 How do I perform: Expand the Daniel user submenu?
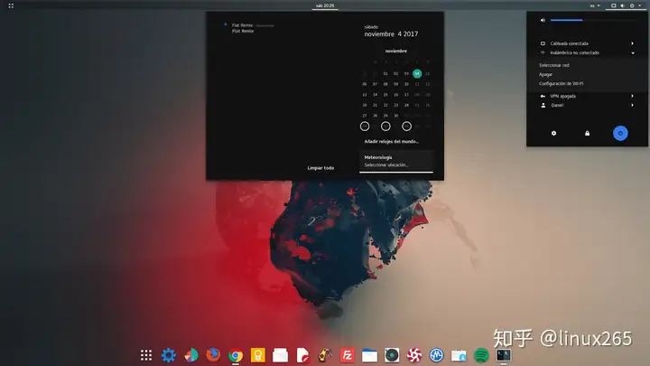tap(587, 106)
